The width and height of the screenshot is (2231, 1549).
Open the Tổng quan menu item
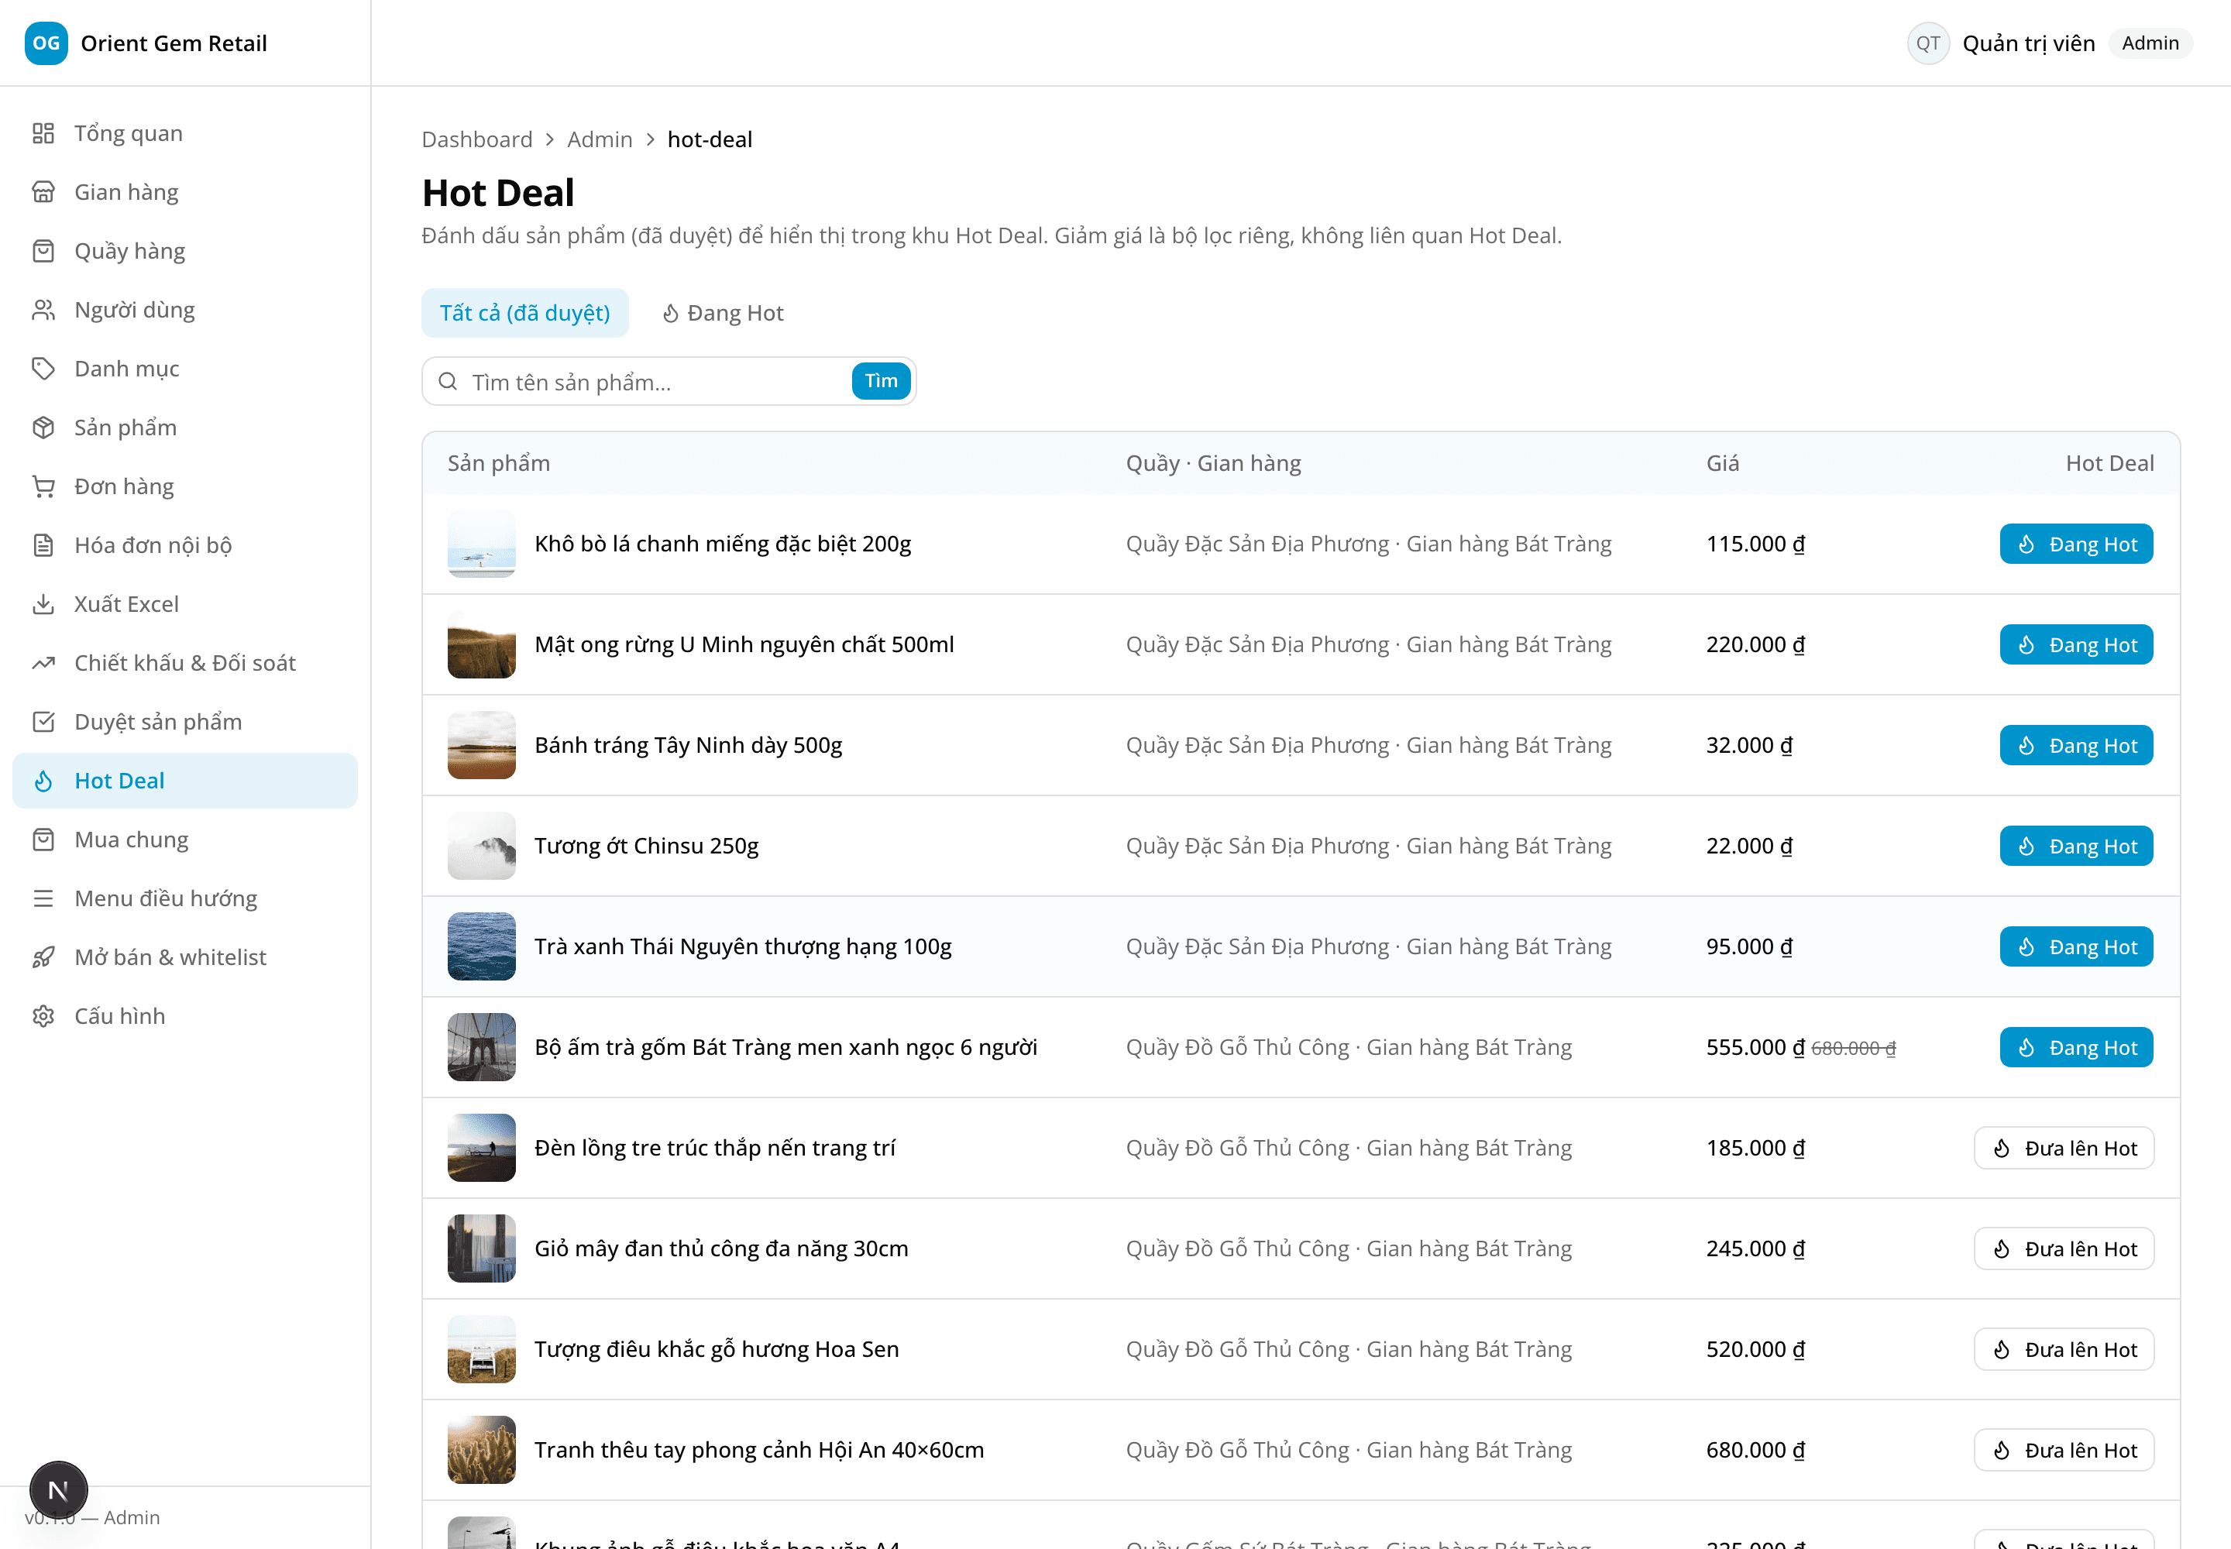point(184,133)
